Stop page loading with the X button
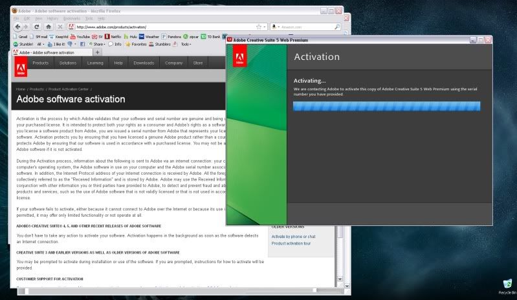This screenshot has height=300, width=517. pyautogui.click(x=60, y=27)
